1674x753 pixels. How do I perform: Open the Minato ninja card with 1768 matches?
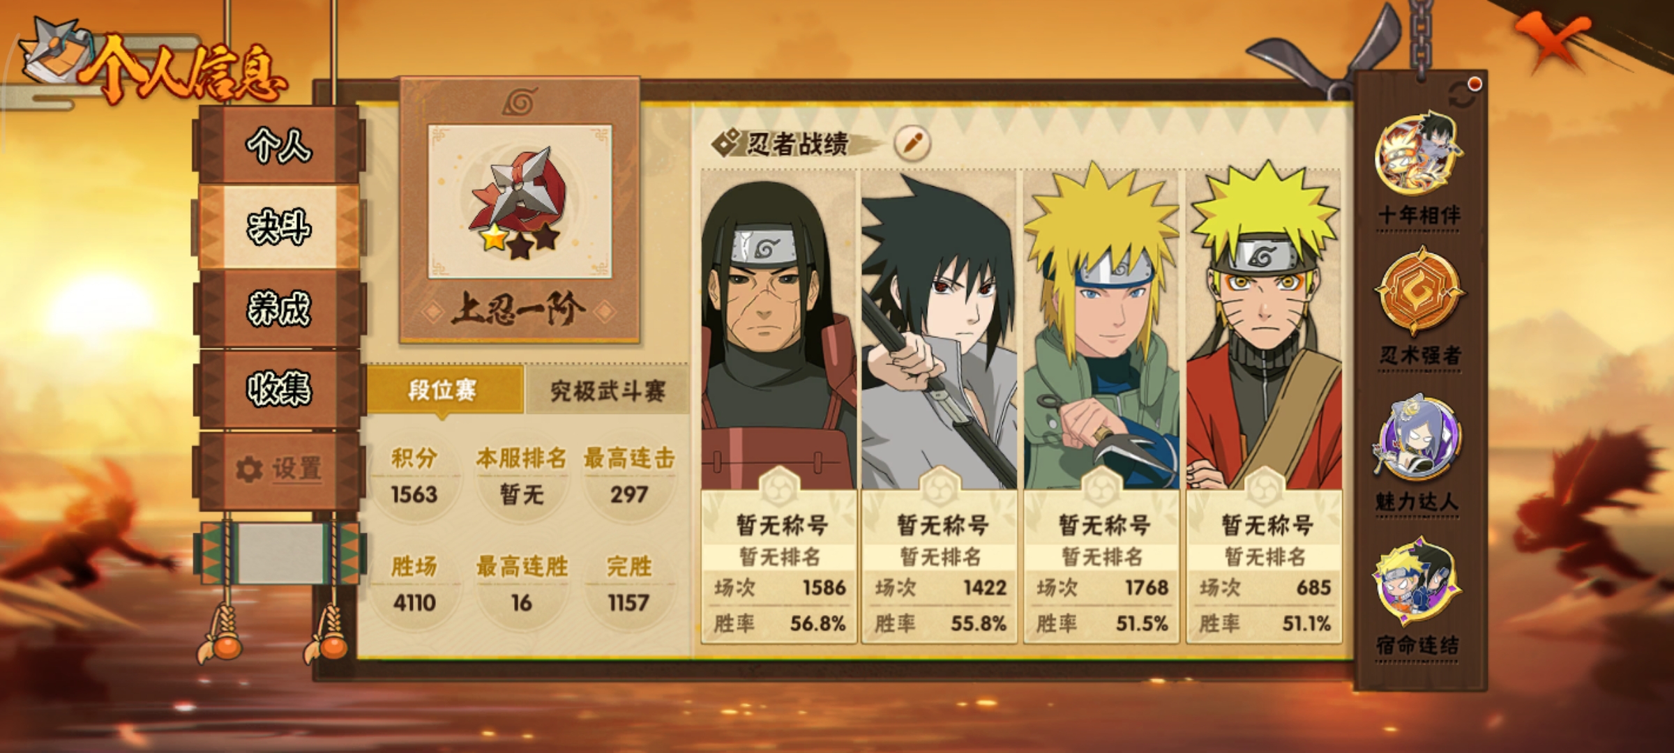click(x=1101, y=406)
